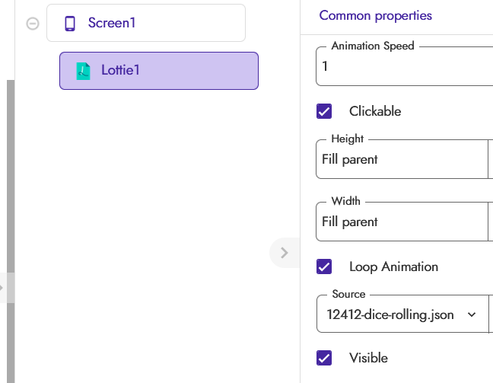The height and width of the screenshot is (383, 493).
Task: Open the Source file dropdown
Action: 402,314
